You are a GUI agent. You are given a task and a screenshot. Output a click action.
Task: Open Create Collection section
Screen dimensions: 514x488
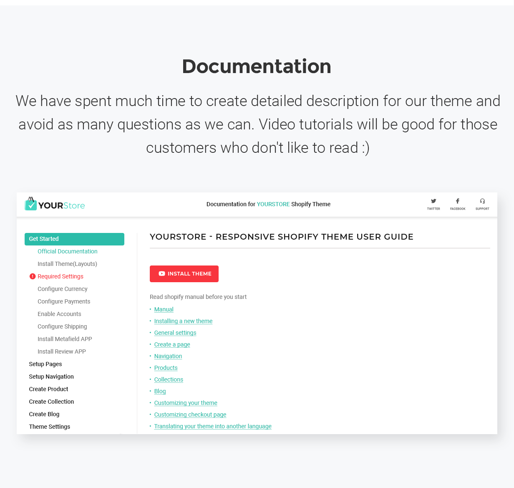pos(51,402)
